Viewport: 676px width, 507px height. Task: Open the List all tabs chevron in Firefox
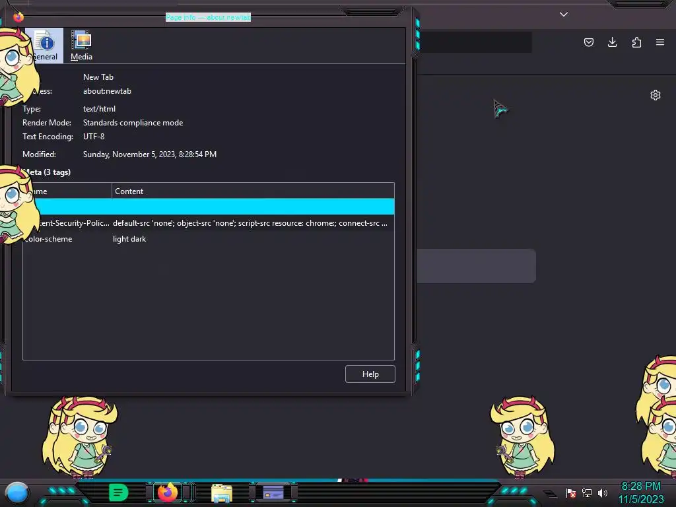(x=564, y=15)
